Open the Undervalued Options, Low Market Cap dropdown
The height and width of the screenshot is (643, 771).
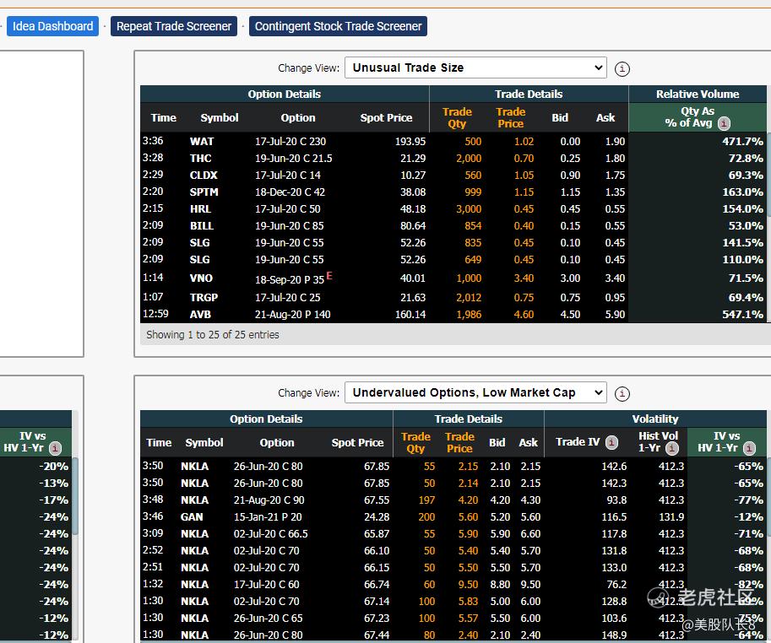click(475, 392)
